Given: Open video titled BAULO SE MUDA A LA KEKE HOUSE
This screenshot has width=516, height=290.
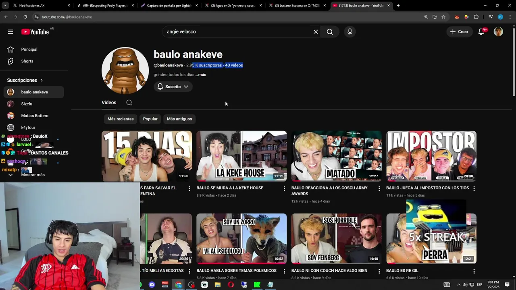Looking at the screenshot, I should (230, 188).
